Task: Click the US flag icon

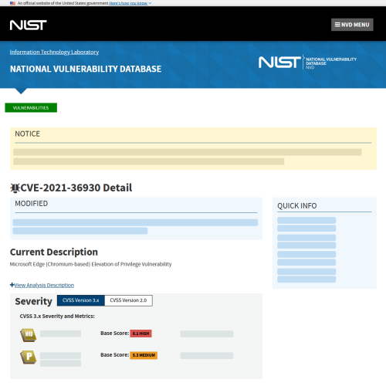Action: pyautogui.click(x=12, y=3)
